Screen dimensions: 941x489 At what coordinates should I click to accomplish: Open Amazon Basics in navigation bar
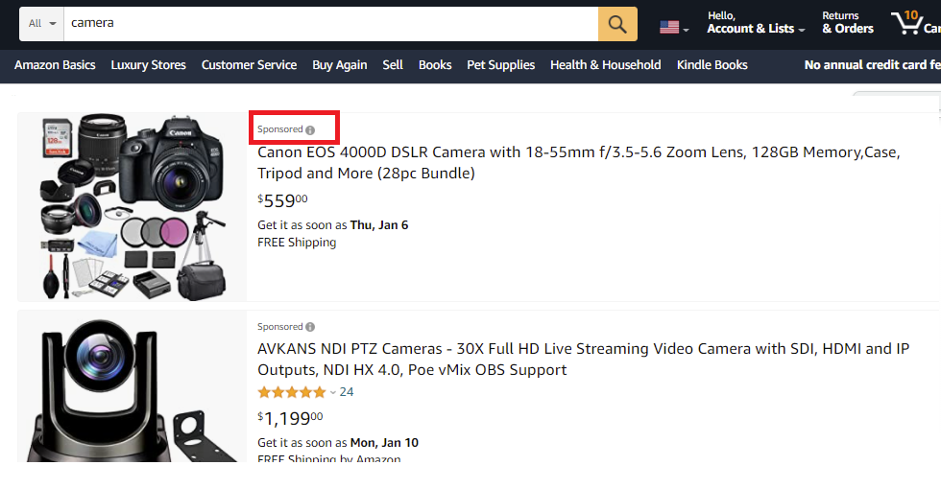point(55,65)
